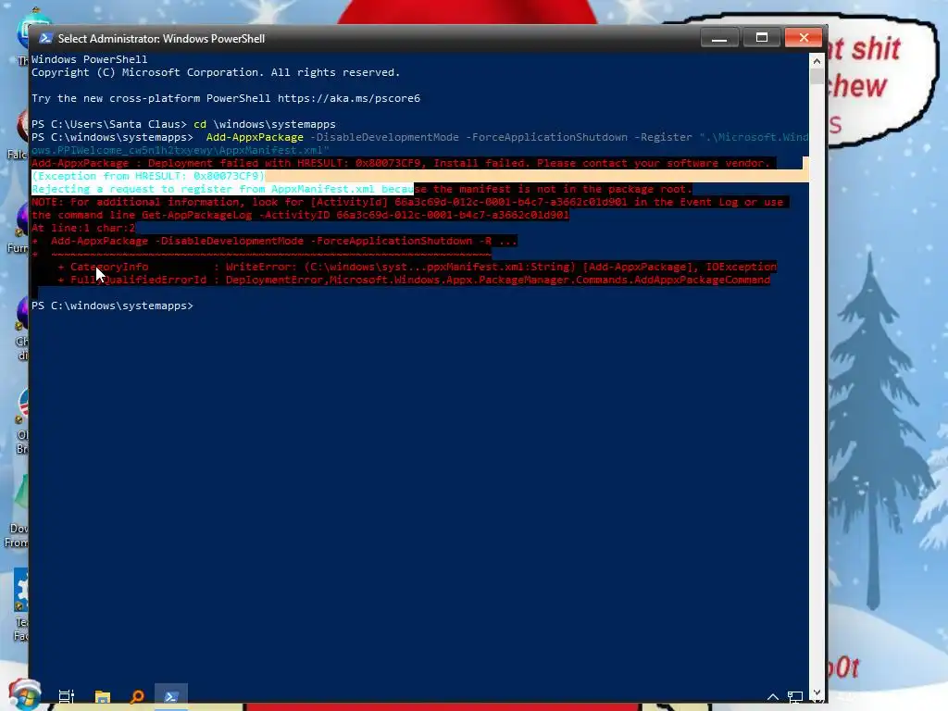Screen dimensions: 948x711
Task: Open the orange magnifier search taskbar icon
Action: [x=137, y=696]
